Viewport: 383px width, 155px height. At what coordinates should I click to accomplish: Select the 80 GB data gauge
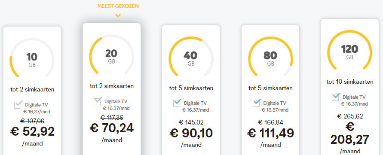[x=270, y=58]
